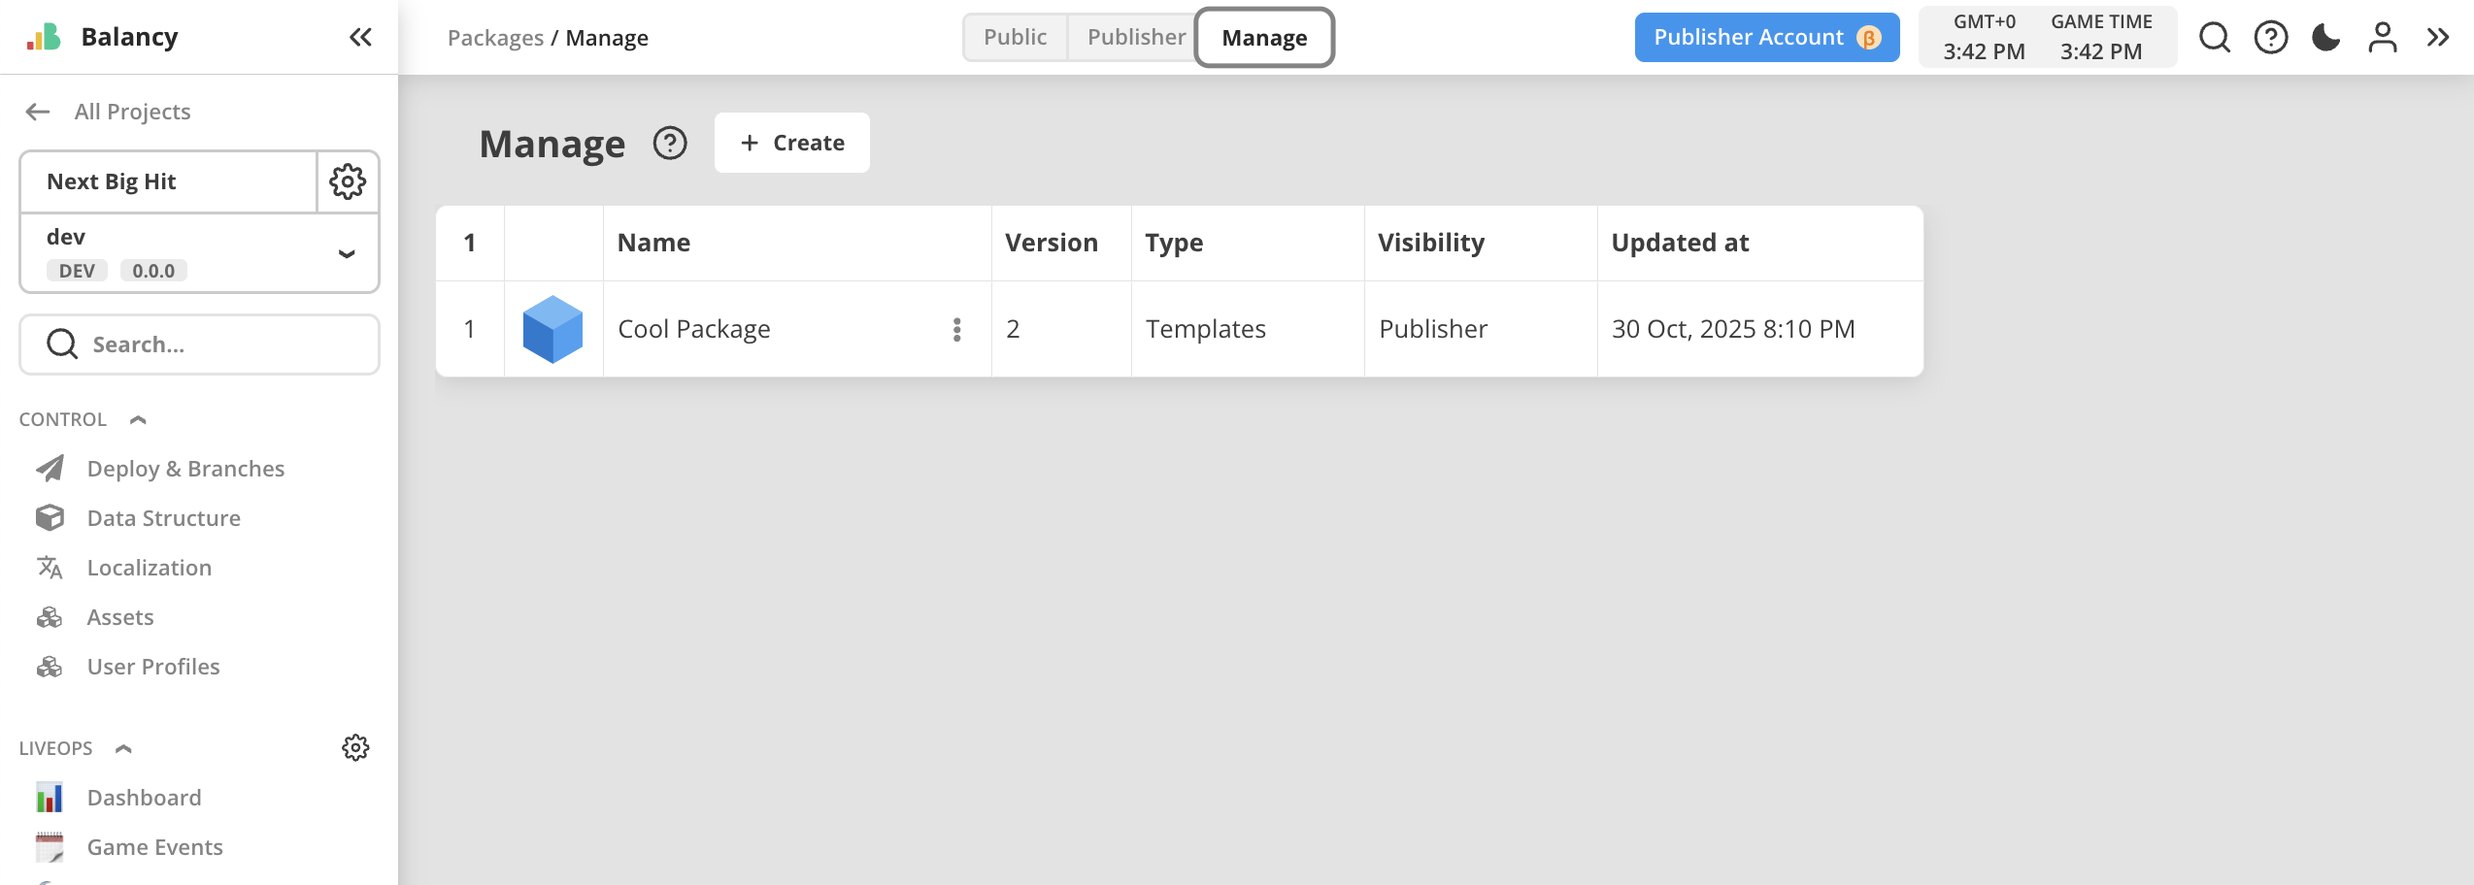This screenshot has height=885, width=2474.
Task: Toggle dark mode with the moon icon
Action: click(2325, 37)
